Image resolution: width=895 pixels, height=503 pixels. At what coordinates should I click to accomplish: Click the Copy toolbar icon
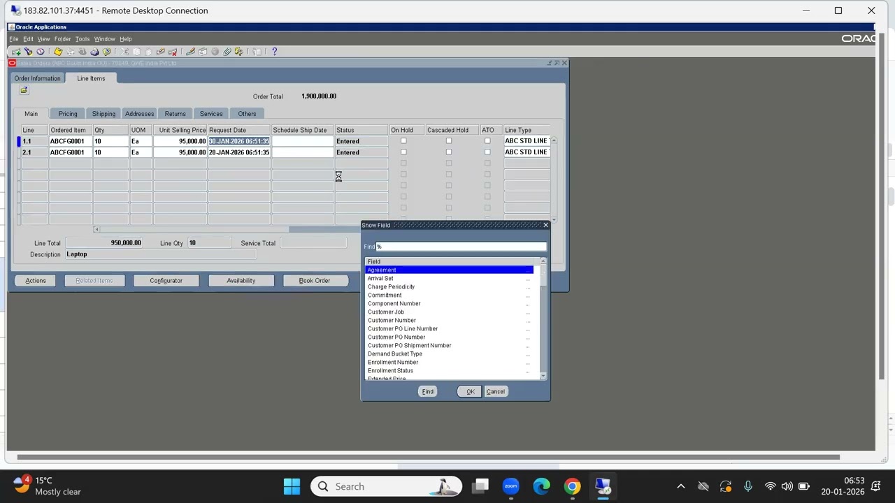click(136, 52)
